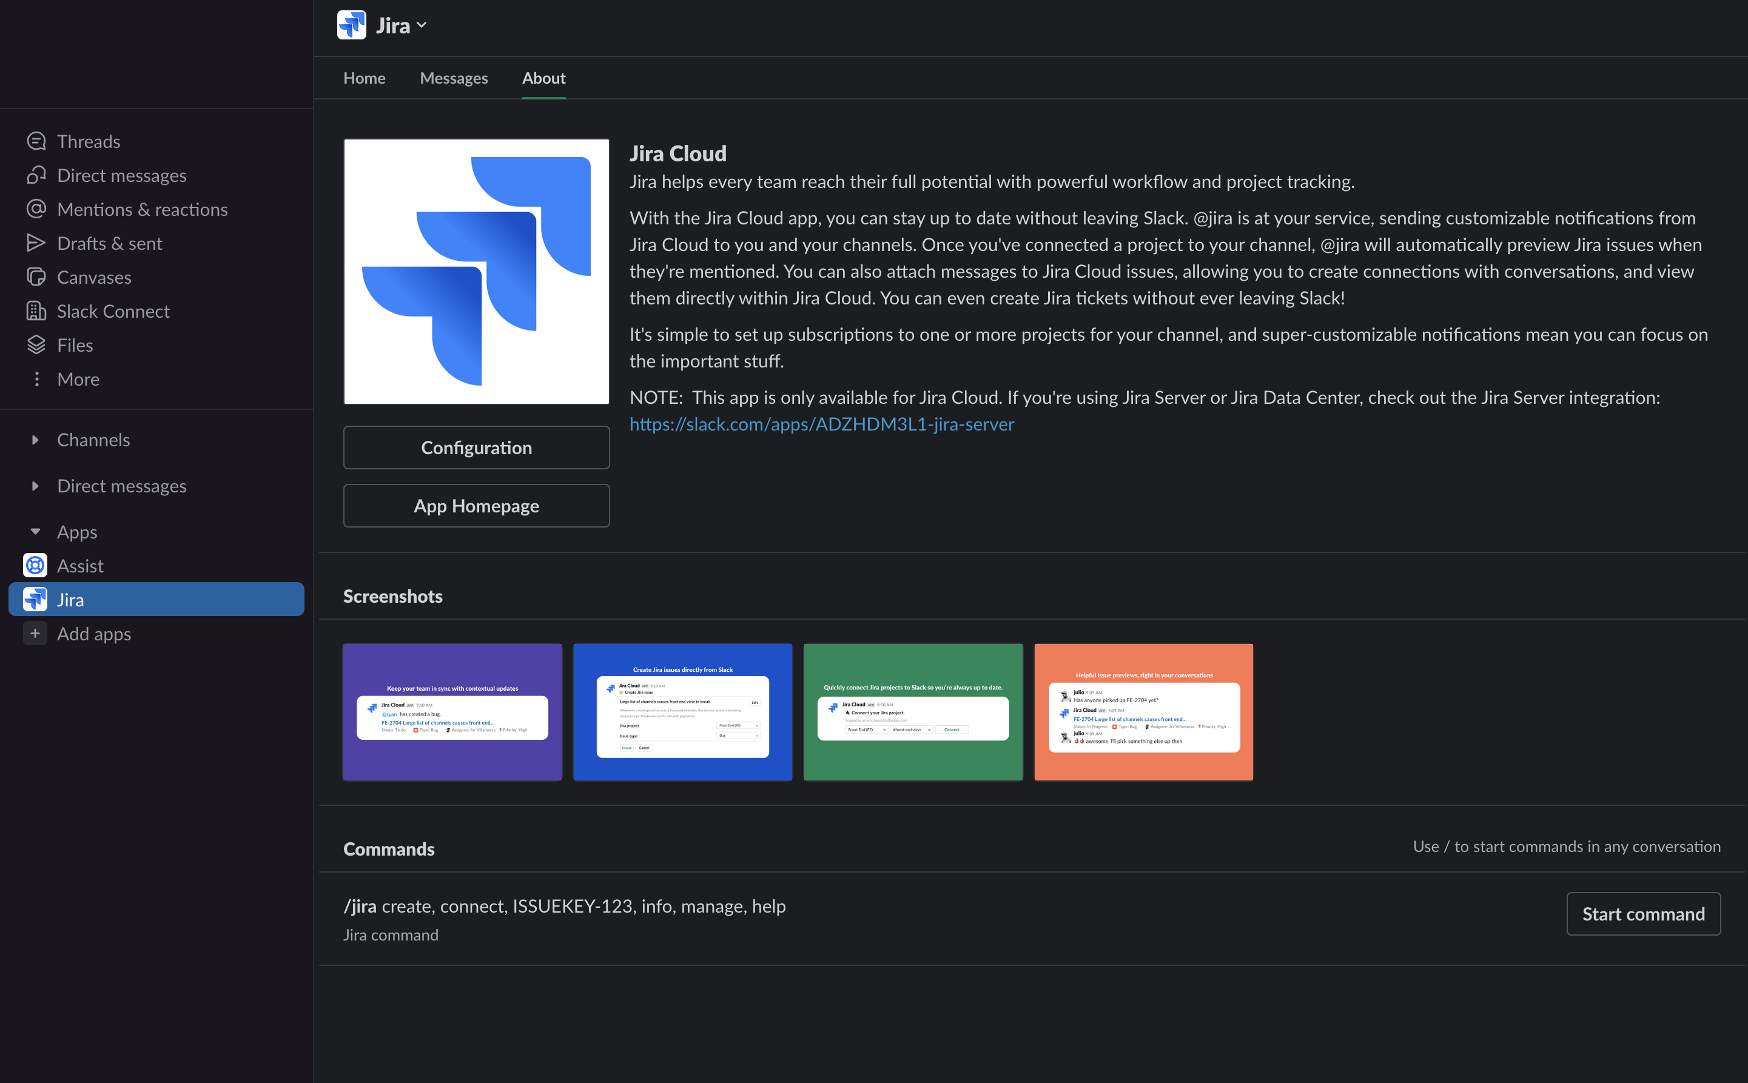This screenshot has height=1083, width=1748.
Task: Open Slack Connect
Action: [112, 311]
